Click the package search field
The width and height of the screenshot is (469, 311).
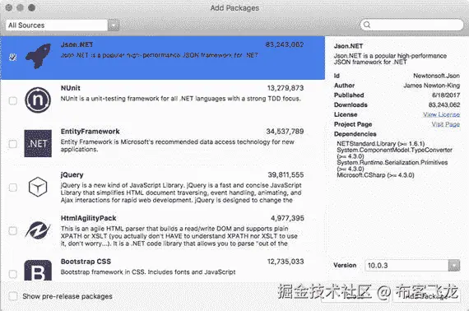(x=411, y=25)
